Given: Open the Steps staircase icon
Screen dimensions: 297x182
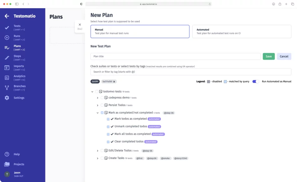Looking at the screenshot, I should (7, 57).
